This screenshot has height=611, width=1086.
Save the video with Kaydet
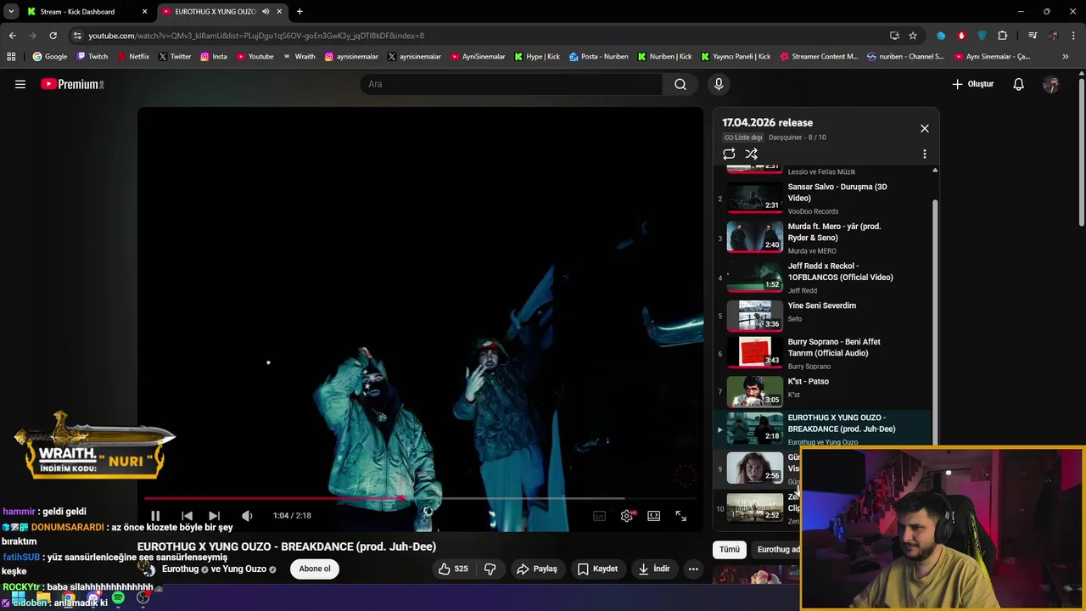point(597,569)
